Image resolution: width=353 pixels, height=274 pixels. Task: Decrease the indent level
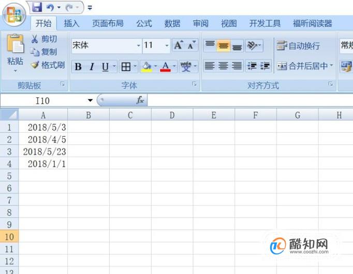click(252, 66)
